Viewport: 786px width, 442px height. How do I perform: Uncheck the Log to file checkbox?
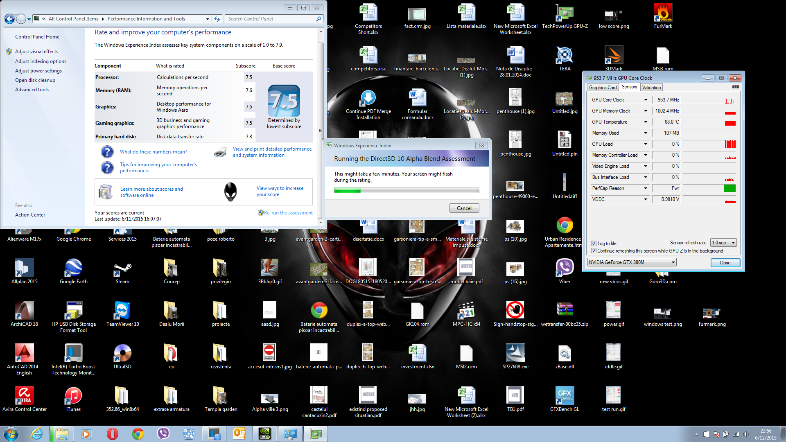click(594, 244)
